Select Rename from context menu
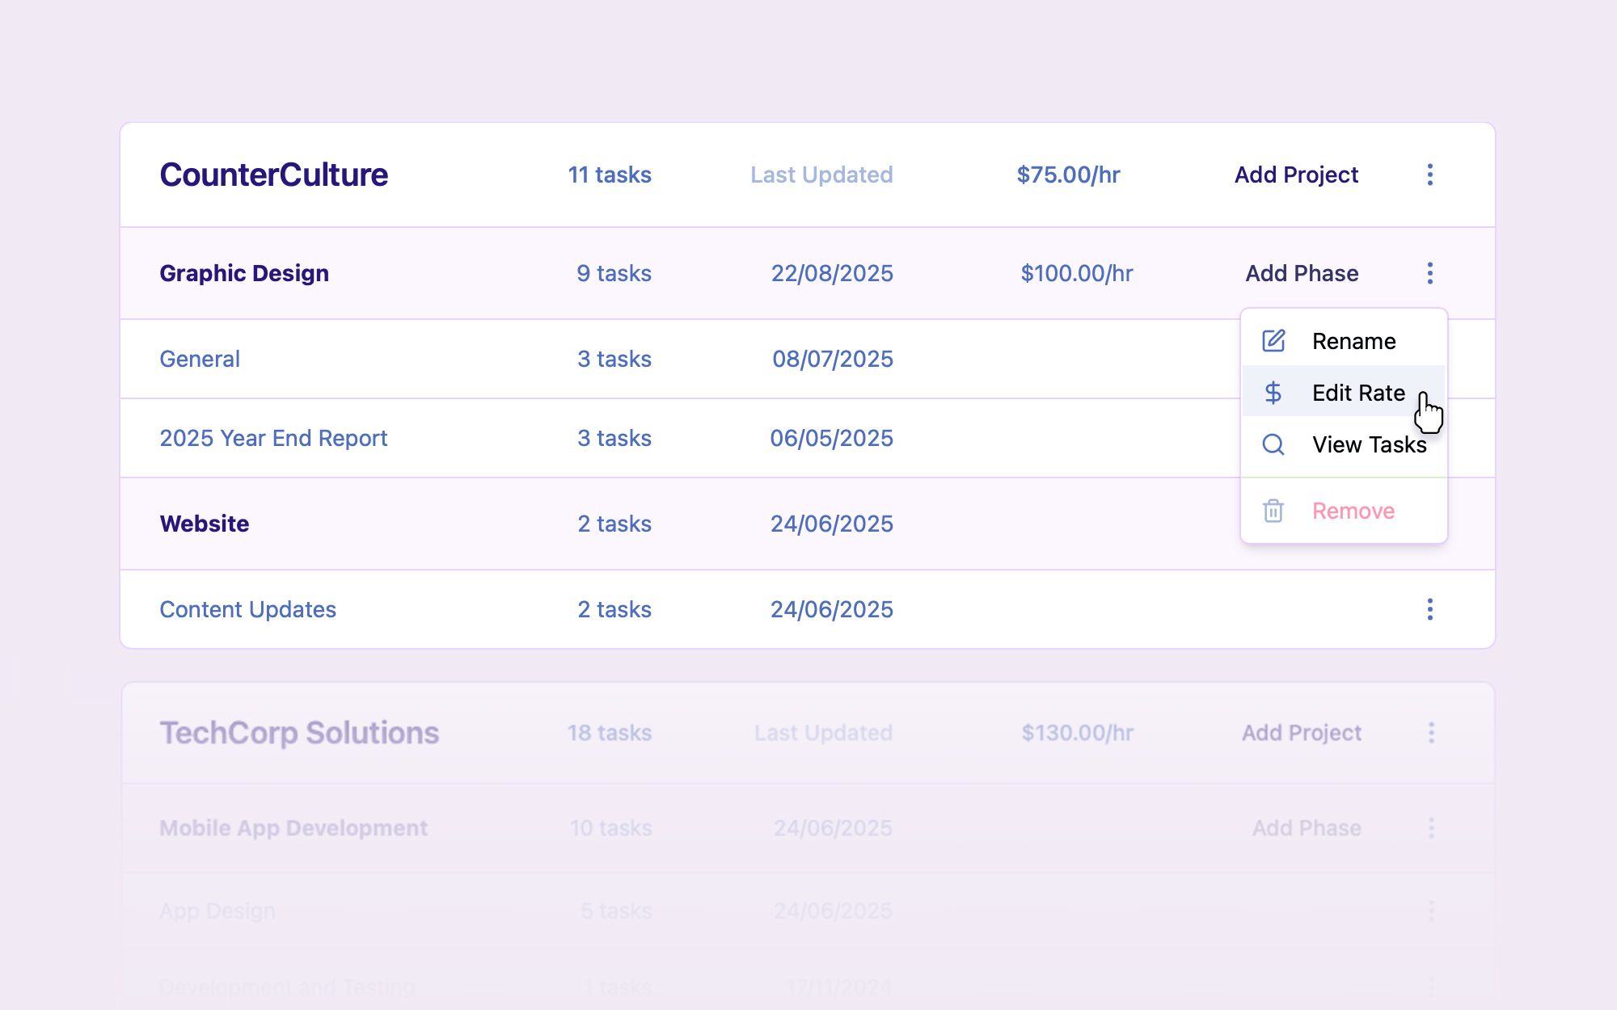 click(x=1353, y=341)
